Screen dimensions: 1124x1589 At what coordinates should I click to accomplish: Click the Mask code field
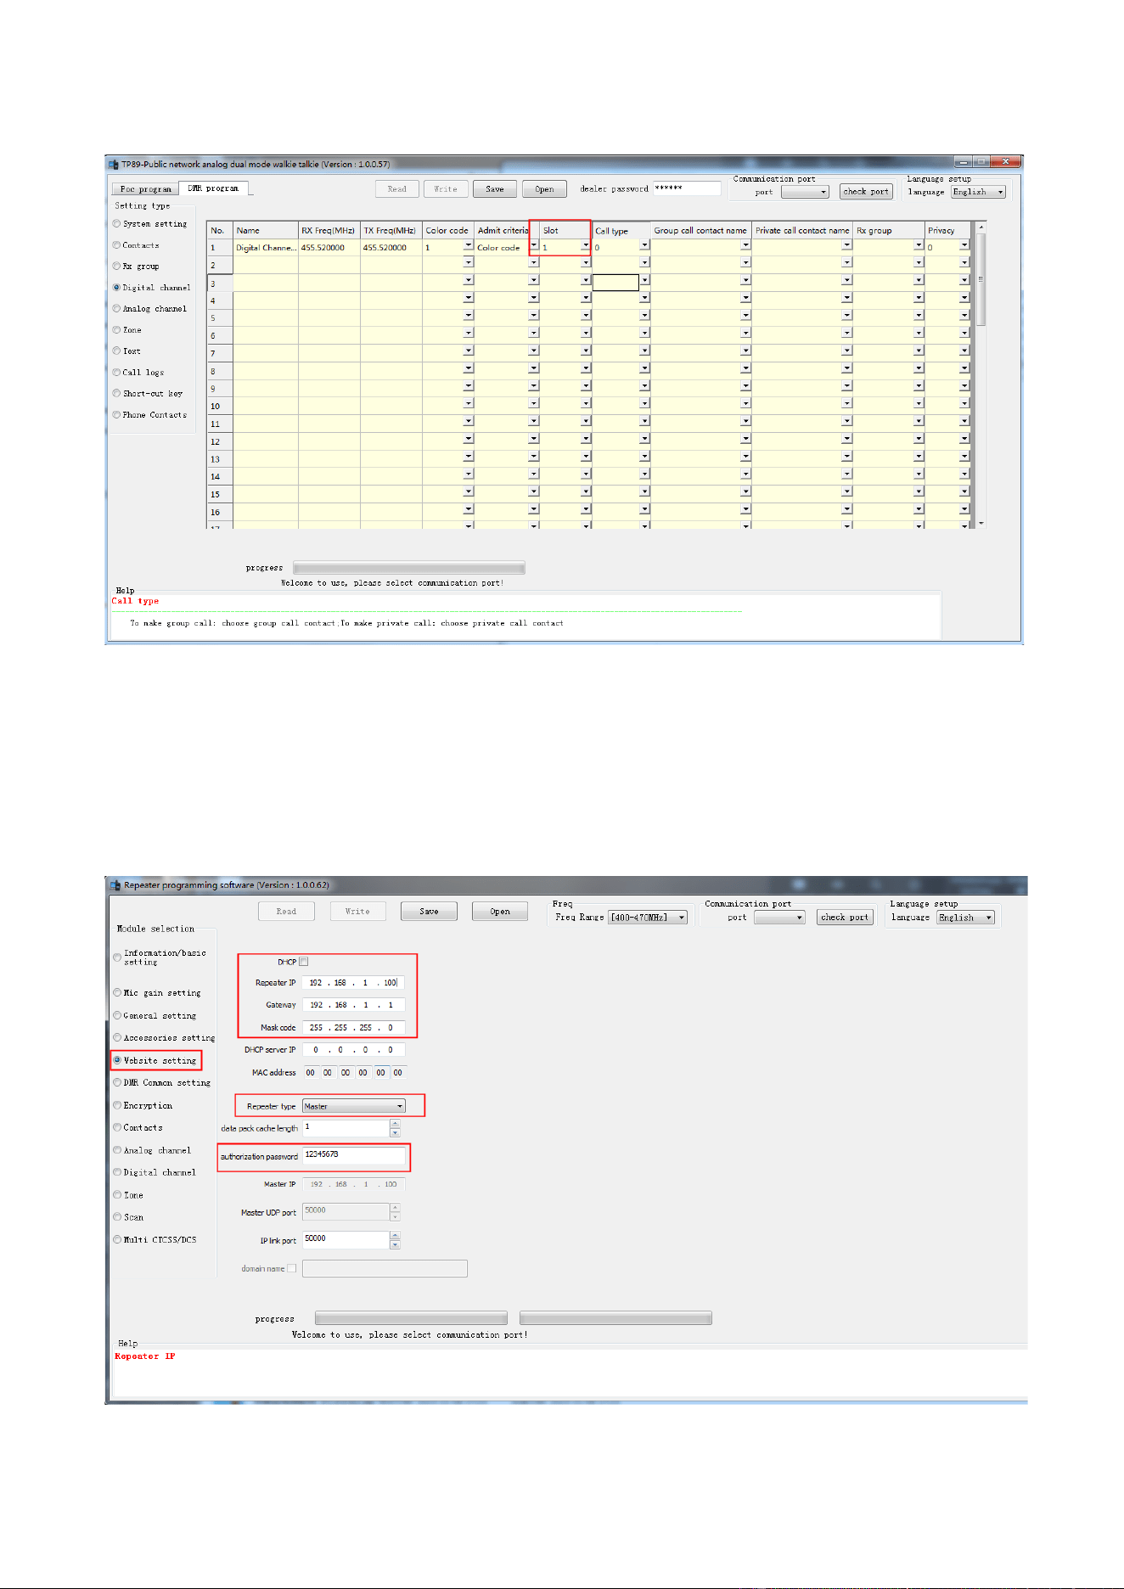tap(353, 1028)
